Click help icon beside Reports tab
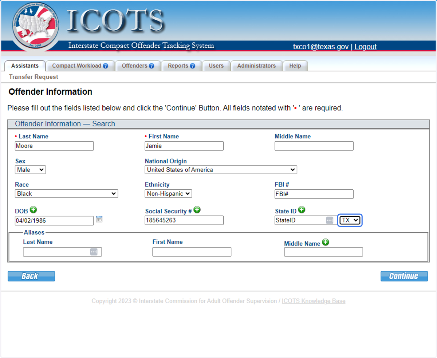 point(193,66)
